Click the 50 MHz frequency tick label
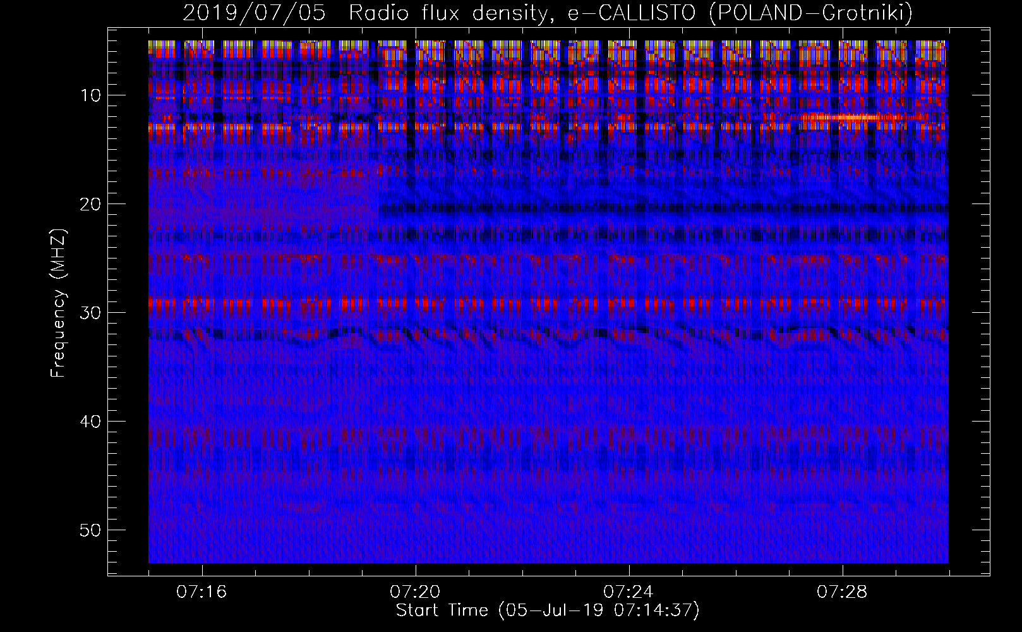The height and width of the screenshot is (632, 1022). point(90,530)
